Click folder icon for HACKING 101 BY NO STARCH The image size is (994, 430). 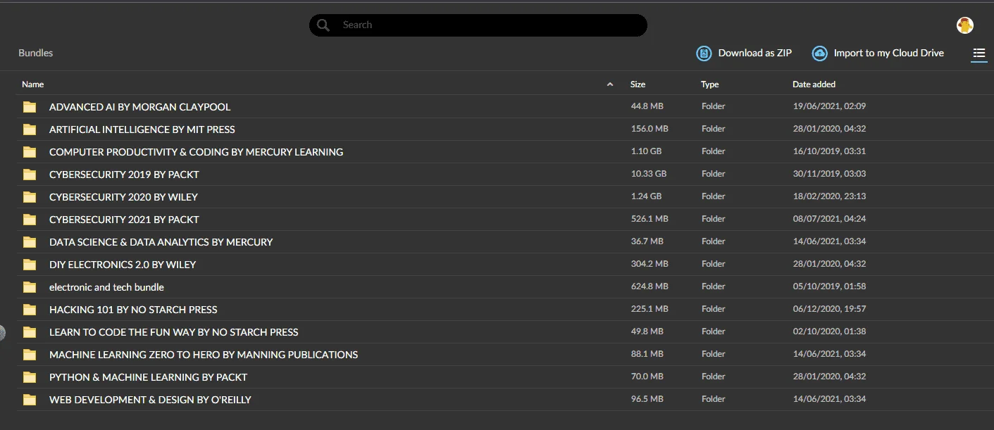pyautogui.click(x=30, y=310)
